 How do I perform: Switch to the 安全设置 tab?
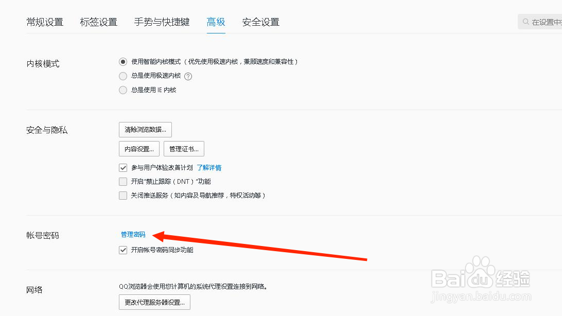click(x=260, y=22)
